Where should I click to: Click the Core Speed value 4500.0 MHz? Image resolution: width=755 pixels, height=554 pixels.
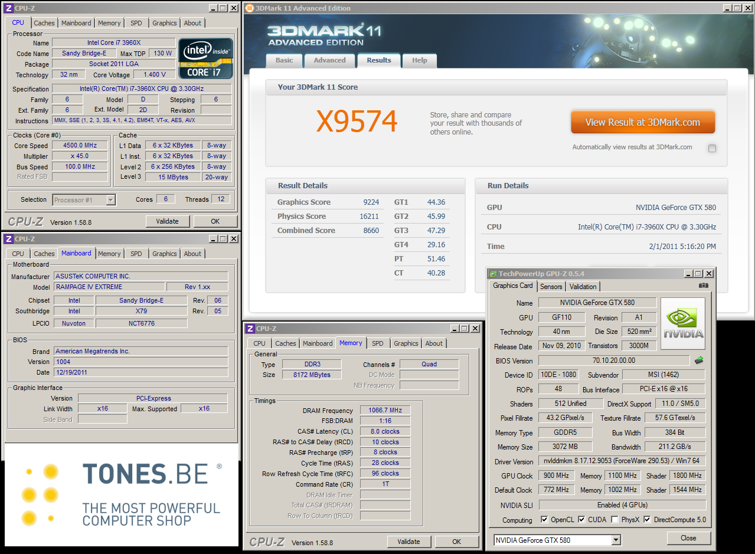pos(80,145)
